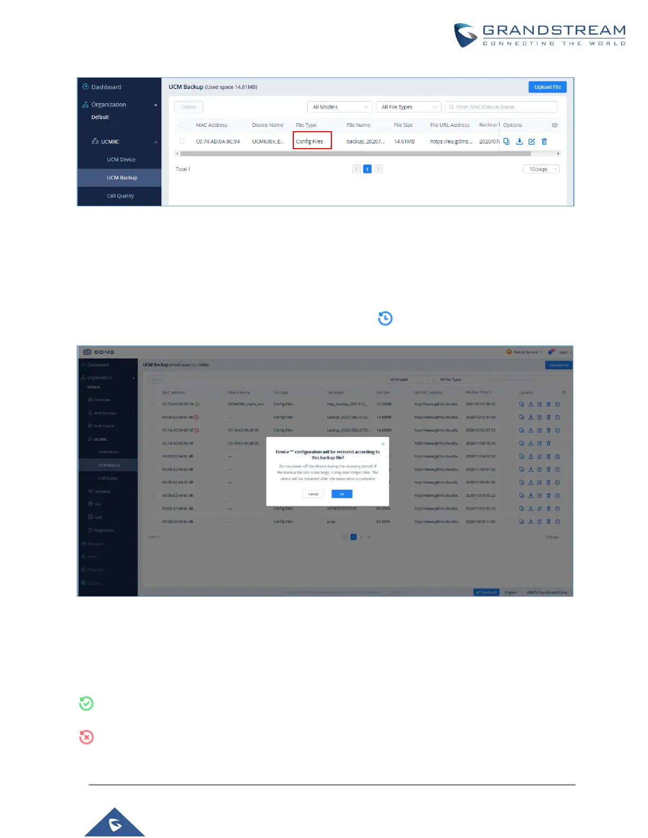Open VoIP Account in lower GDMS sidebar

[105, 413]
